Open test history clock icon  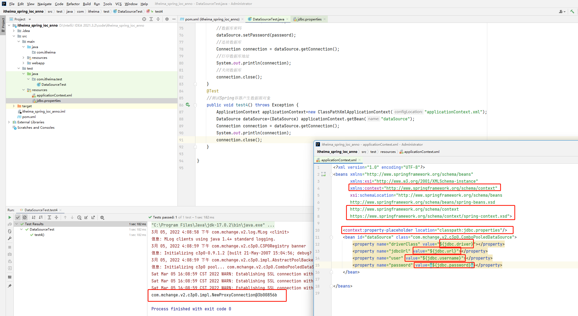point(79,217)
